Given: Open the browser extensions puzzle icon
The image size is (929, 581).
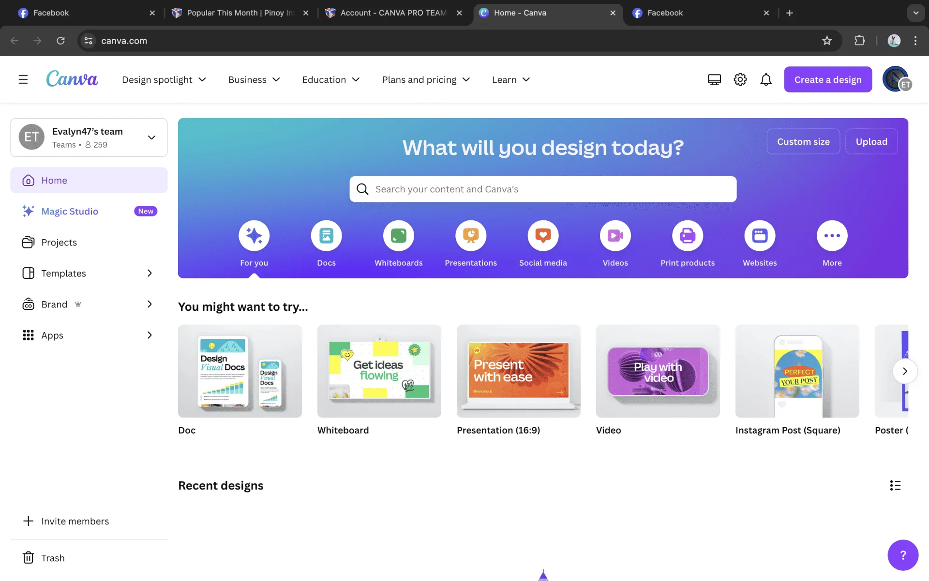Looking at the screenshot, I should (x=860, y=41).
